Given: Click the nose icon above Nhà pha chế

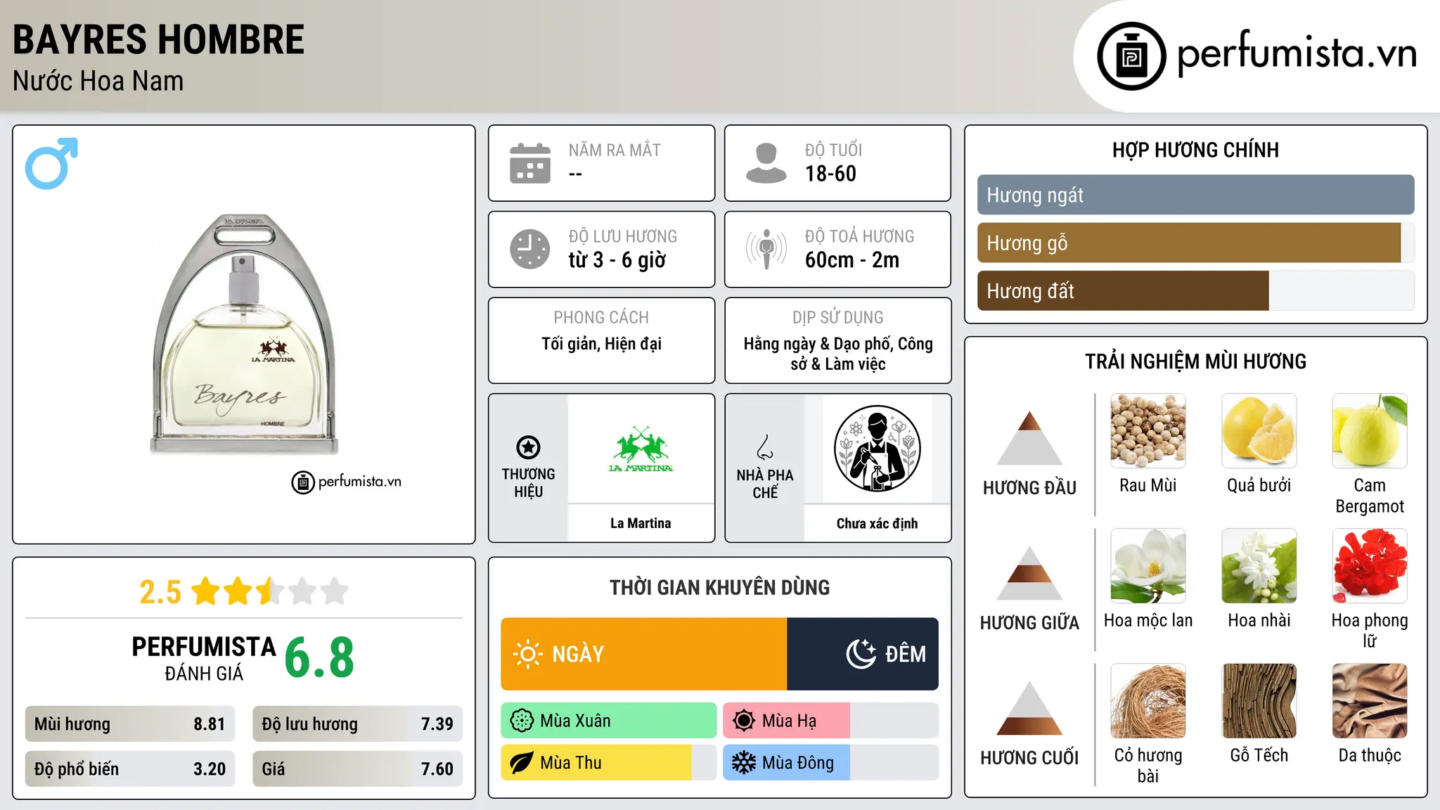Looking at the screenshot, I should (x=765, y=447).
